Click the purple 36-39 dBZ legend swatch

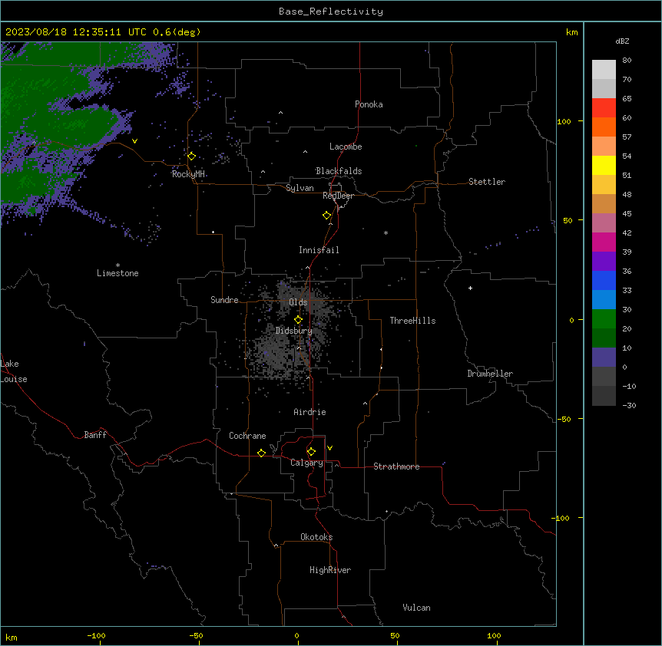coord(604,262)
